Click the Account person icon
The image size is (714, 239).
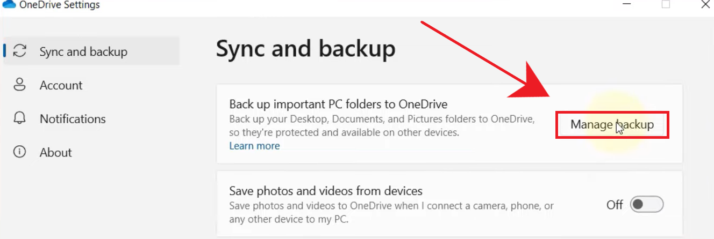point(20,85)
